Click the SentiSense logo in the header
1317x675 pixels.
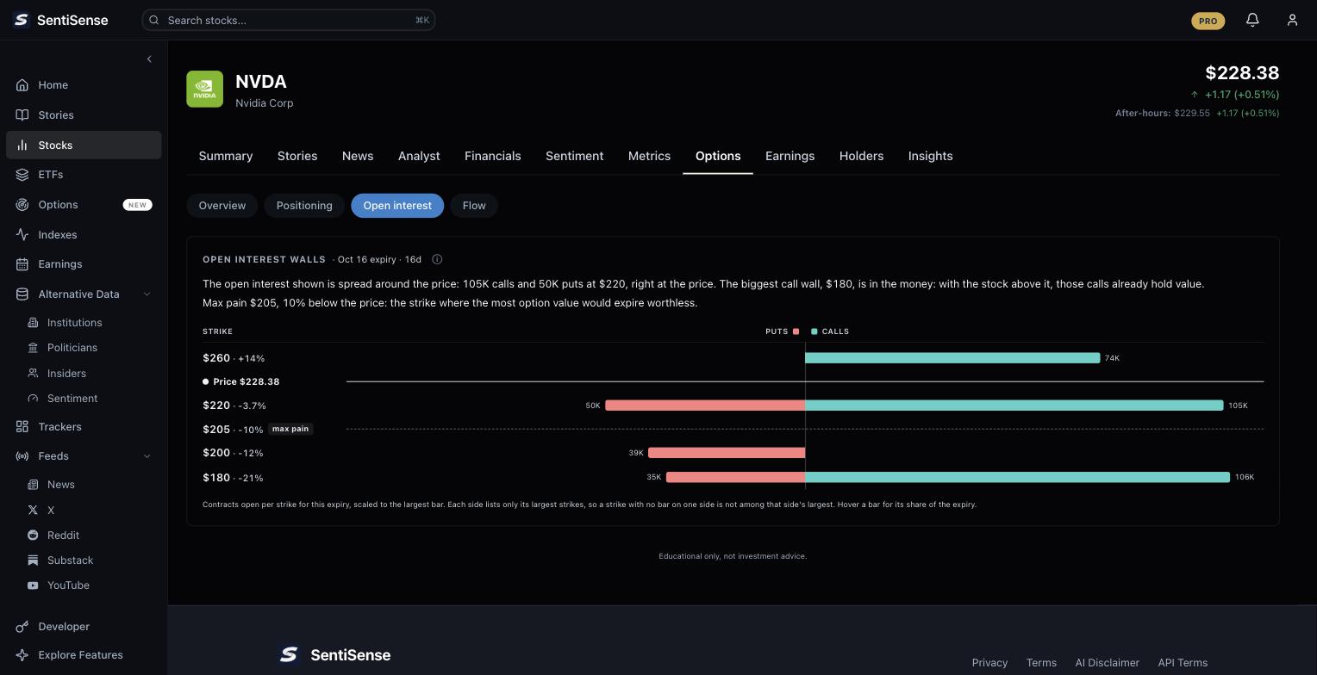pos(60,20)
